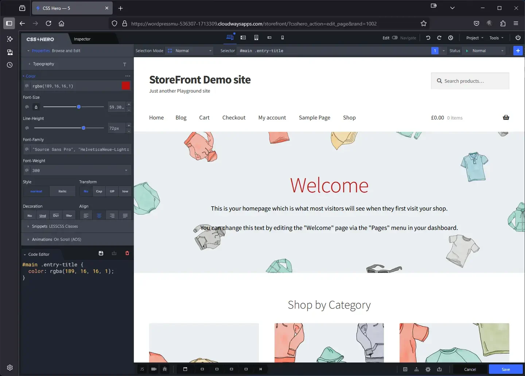Expand Animations On Scroll (AOS) section

(77, 239)
